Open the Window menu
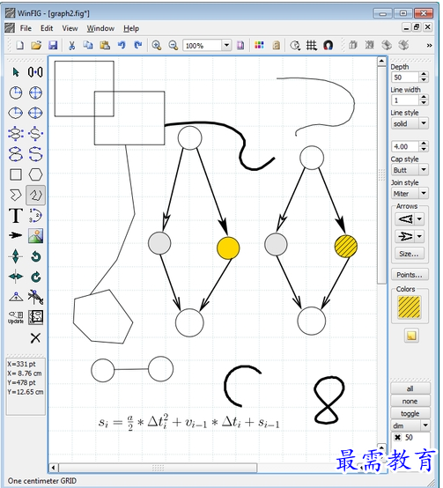 pos(100,28)
